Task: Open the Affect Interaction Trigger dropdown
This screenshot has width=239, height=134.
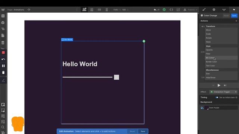Action: click(x=223, y=92)
